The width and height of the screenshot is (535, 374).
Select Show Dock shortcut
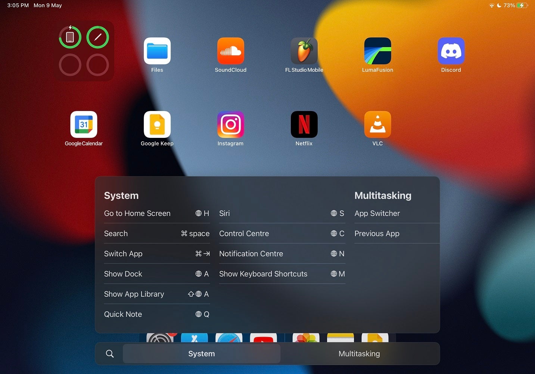tap(157, 274)
